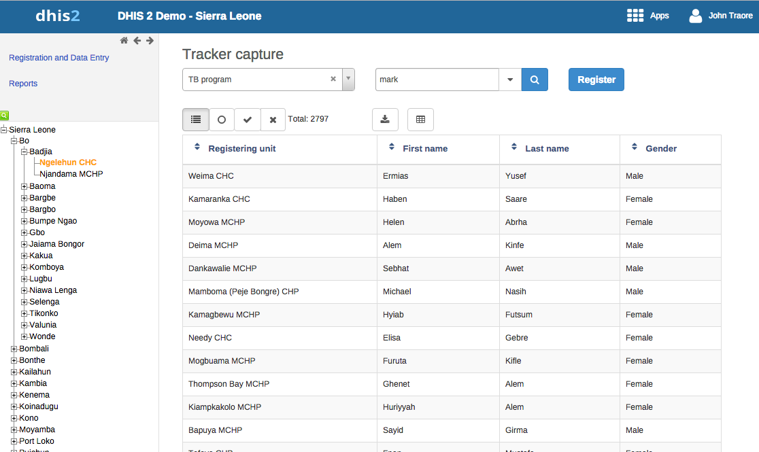The width and height of the screenshot is (759, 452).
Task: Toggle the checkmark completed enrollments filter
Action: point(248,120)
